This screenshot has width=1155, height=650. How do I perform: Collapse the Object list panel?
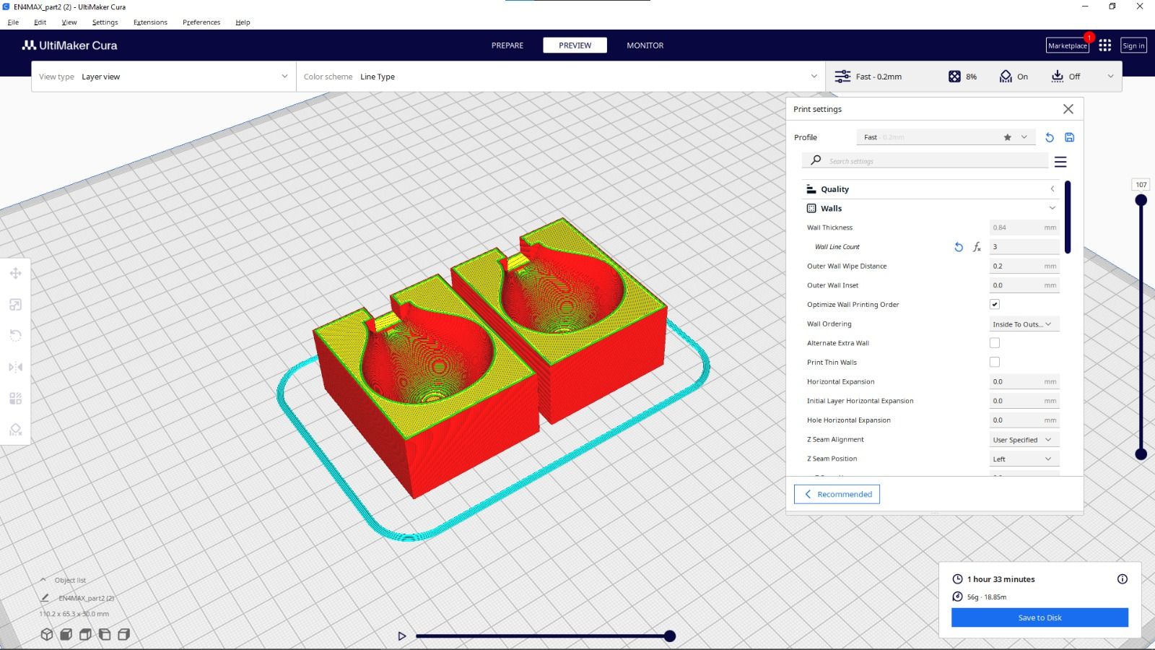(43, 580)
